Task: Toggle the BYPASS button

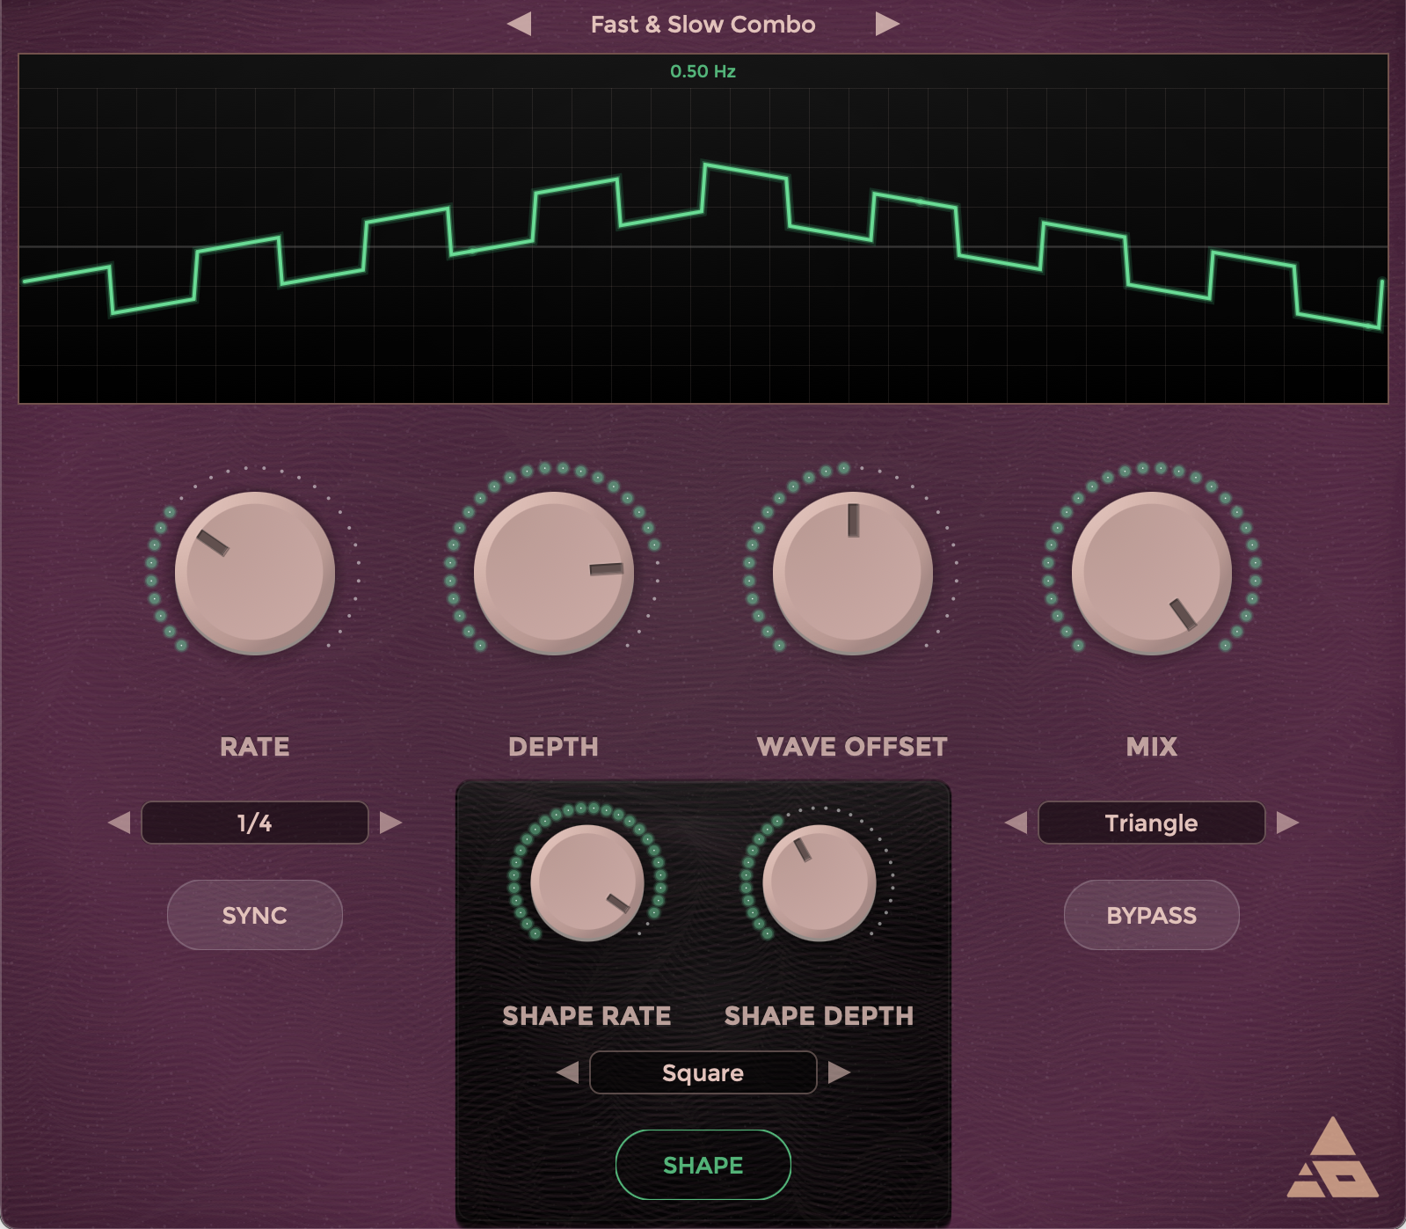Action: [1152, 915]
